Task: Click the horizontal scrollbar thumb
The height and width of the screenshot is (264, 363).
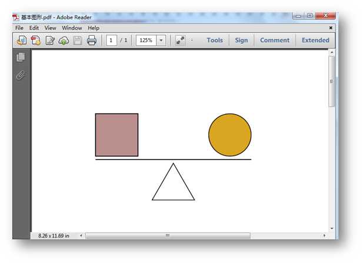Action: (168, 236)
